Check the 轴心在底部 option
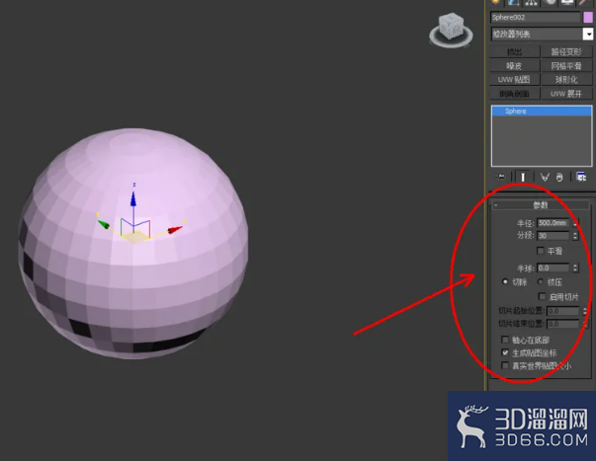The width and height of the screenshot is (596, 461). [x=505, y=340]
